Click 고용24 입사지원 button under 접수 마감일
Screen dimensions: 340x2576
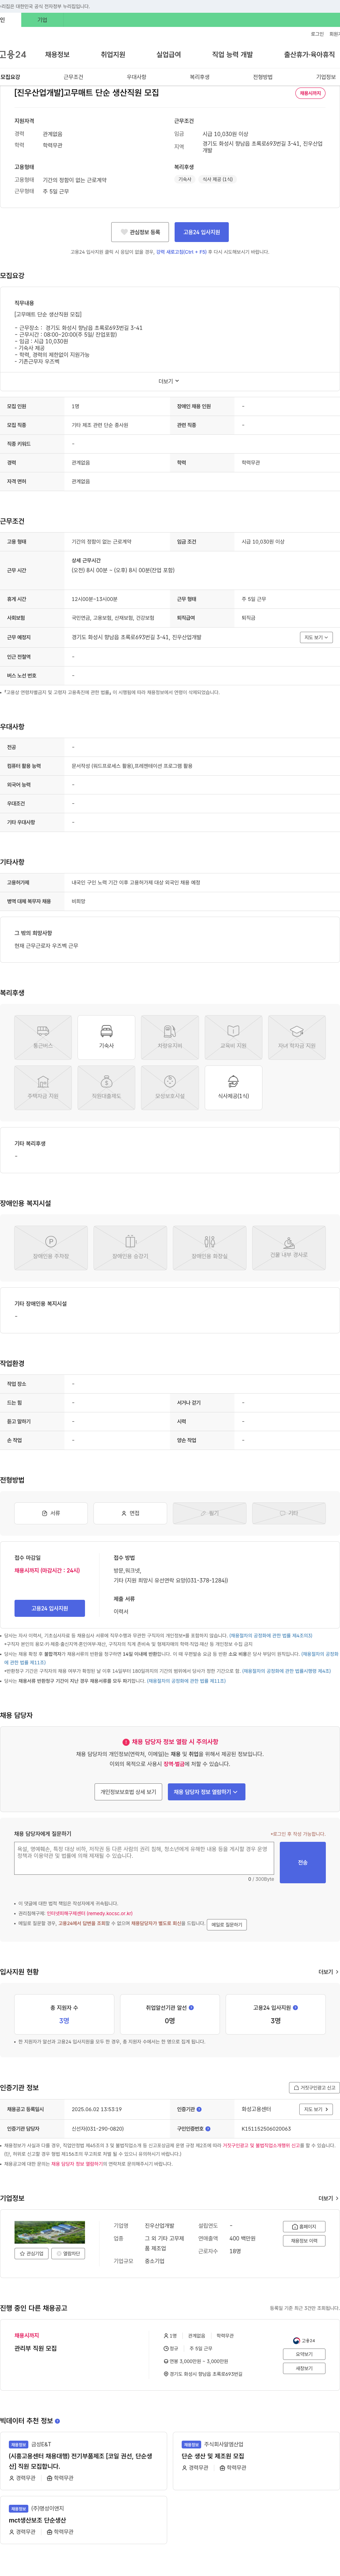50,1608
